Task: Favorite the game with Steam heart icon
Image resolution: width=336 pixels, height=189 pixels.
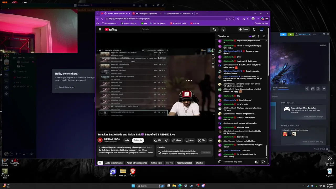Action: pos(324,89)
